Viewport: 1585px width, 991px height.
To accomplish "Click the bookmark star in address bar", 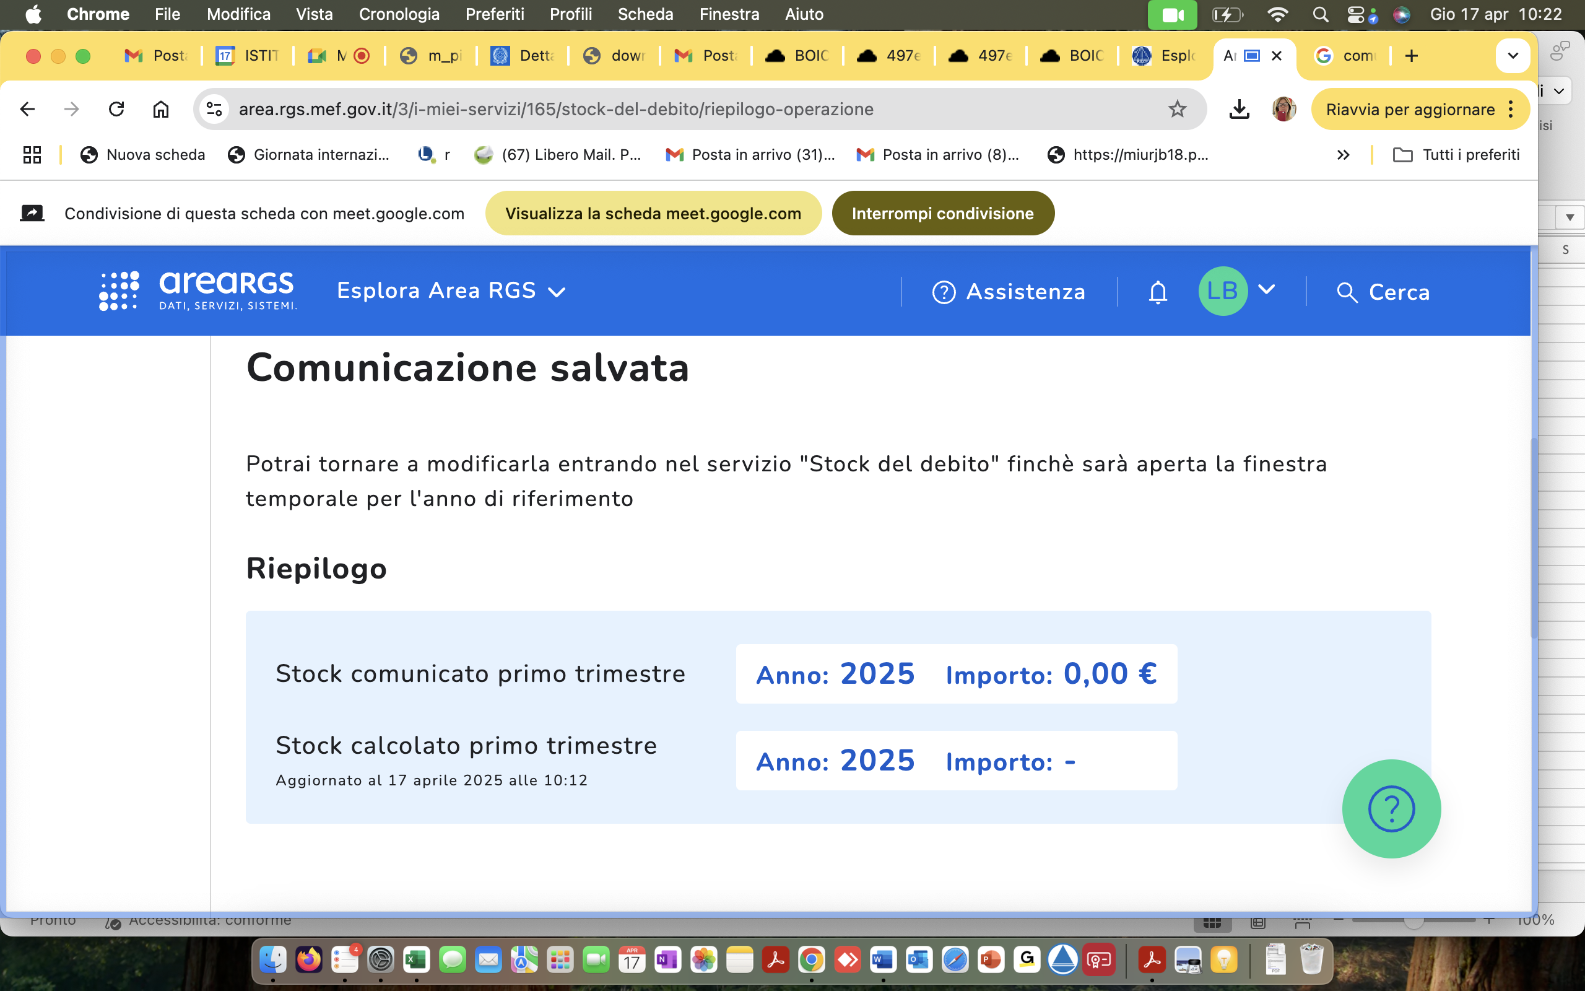I will 1177,109.
